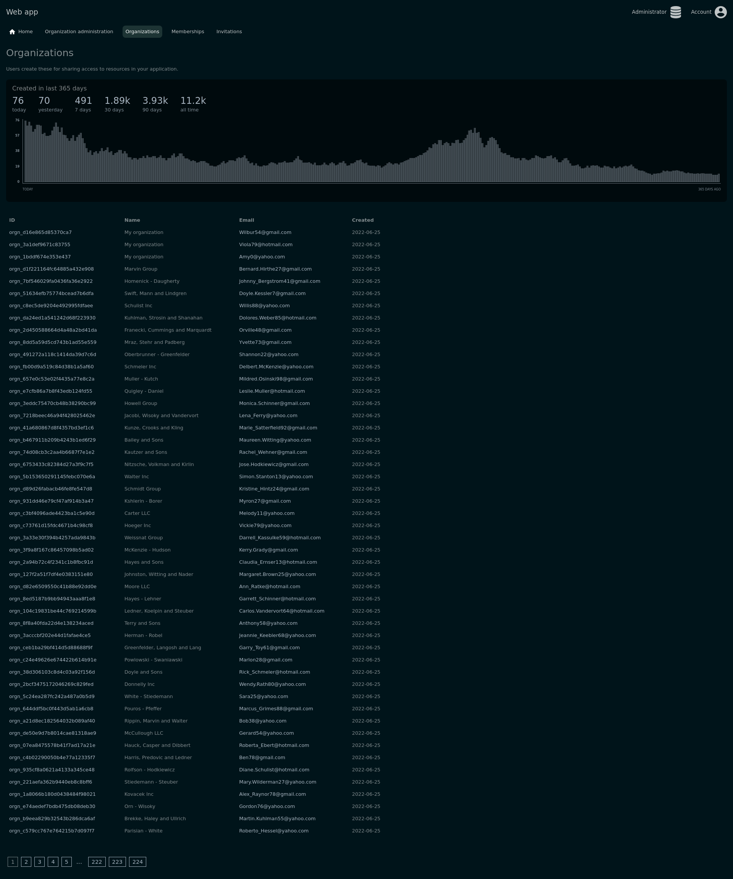Open organization orgn_d16e865d85370ca7

(40, 232)
